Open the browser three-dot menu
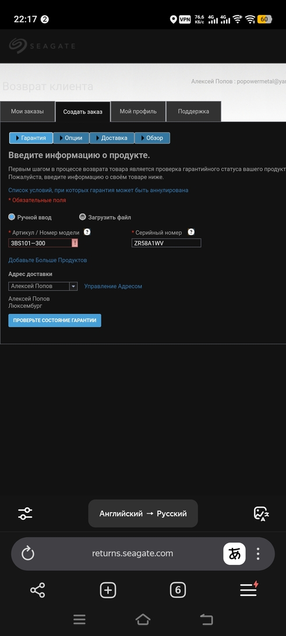Image resolution: width=286 pixels, height=636 pixels. coord(258,554)
